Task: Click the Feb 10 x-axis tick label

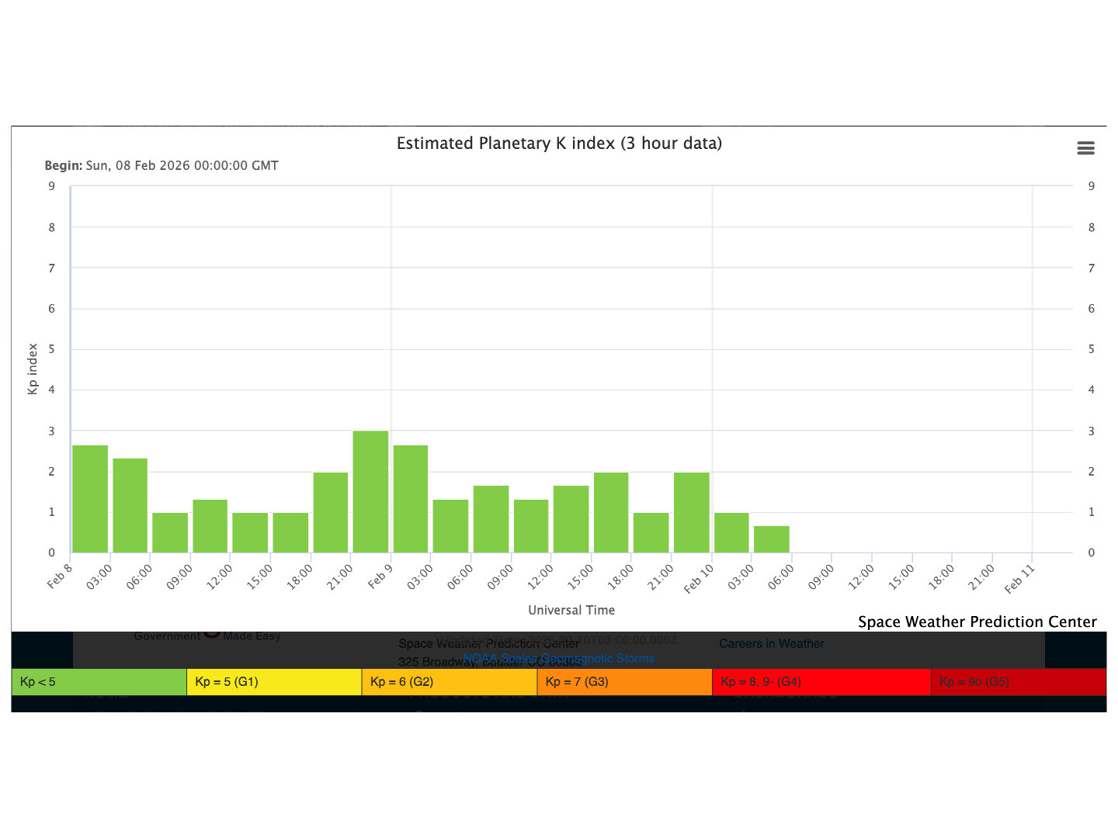Action: click(699, 579)
